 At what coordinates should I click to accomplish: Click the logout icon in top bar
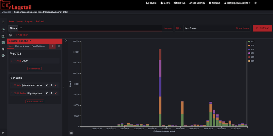(x=256, y=3)
